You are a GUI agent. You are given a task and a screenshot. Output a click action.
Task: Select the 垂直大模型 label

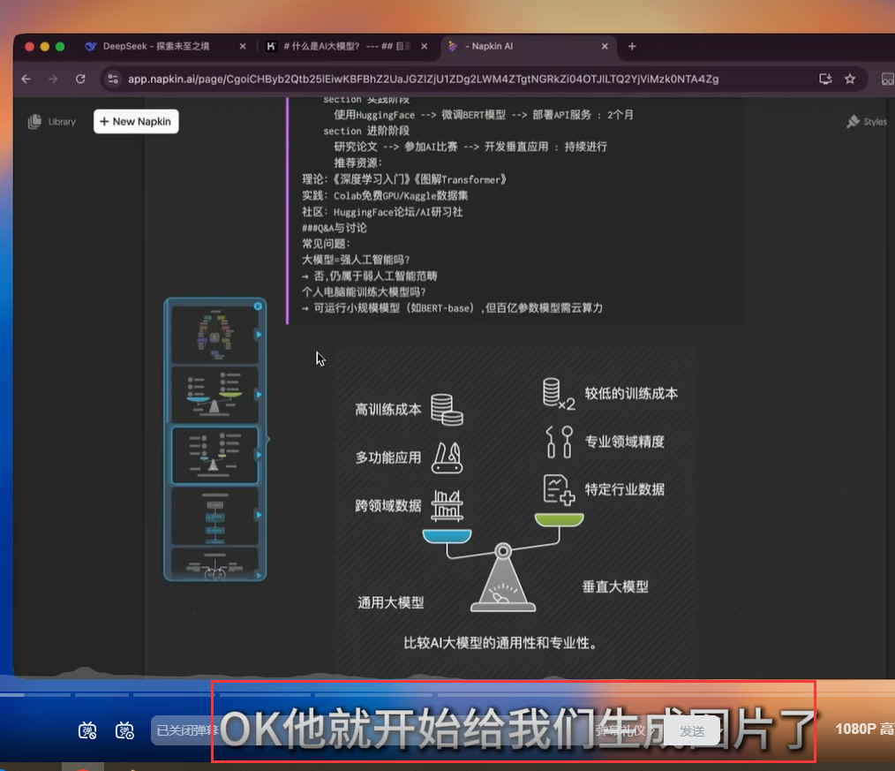pos(615,586)
